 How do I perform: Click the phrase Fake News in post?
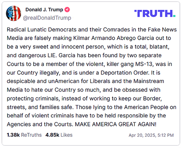(x=162, y=30)
